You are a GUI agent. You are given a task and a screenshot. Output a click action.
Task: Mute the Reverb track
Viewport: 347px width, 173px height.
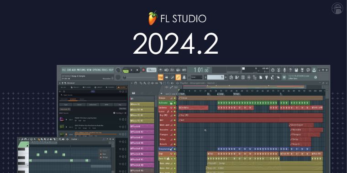pyautogui.click(x=174, y=144)
